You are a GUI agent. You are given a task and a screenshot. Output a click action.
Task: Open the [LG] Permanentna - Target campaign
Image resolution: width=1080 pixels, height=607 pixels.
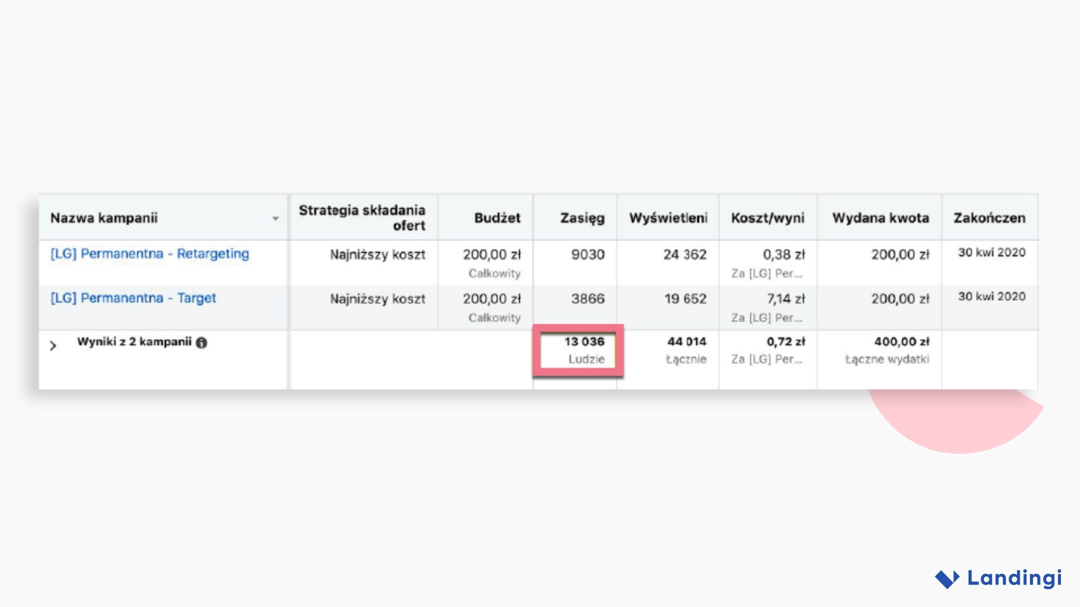pos(133,298)
